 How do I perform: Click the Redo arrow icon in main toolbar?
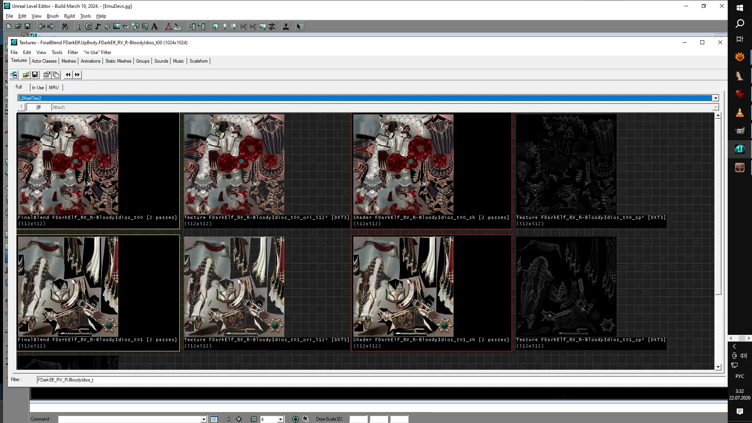point(51,26)
